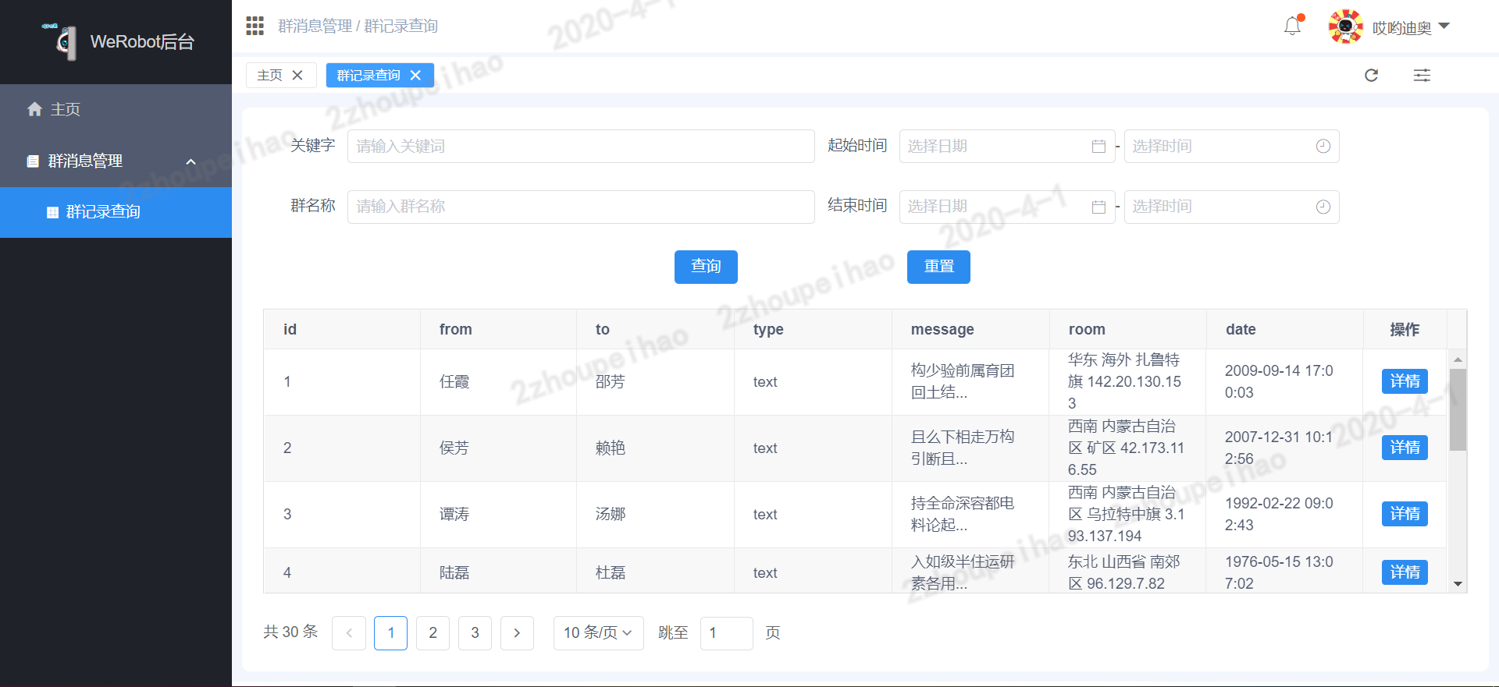Select page 1 in pagination

point(391,633)
